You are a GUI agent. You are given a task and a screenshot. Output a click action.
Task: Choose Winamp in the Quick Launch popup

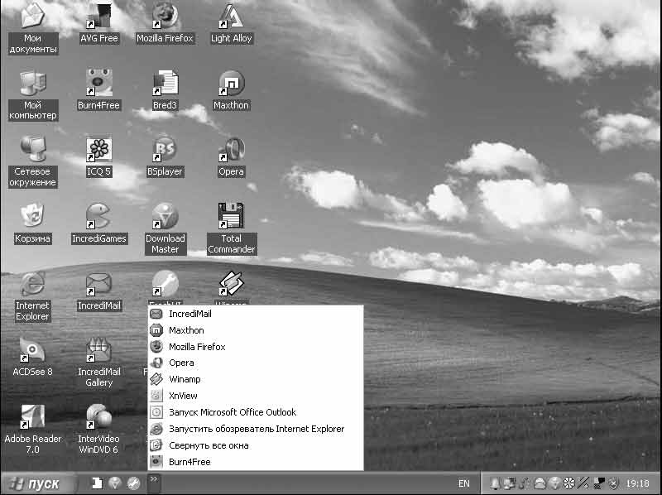256,379
